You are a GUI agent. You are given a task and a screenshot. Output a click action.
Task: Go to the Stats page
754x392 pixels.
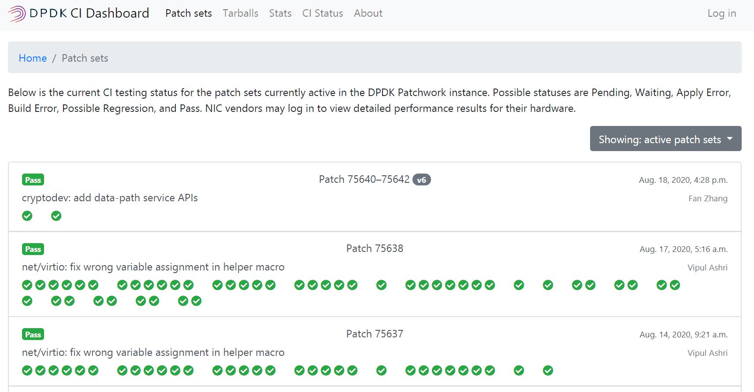pyautogui.click(x=280, y=13)
